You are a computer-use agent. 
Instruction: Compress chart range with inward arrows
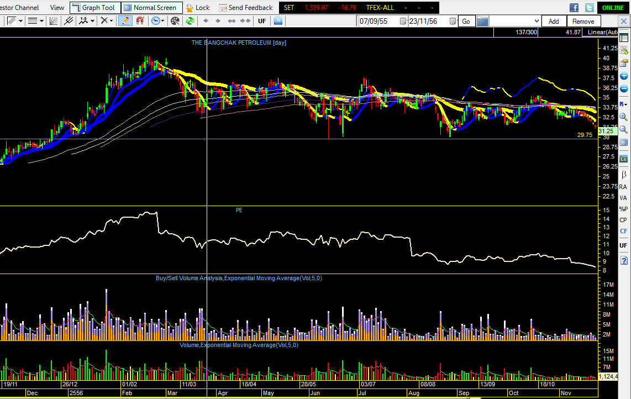pyautogui.click(x=245, y=21)
